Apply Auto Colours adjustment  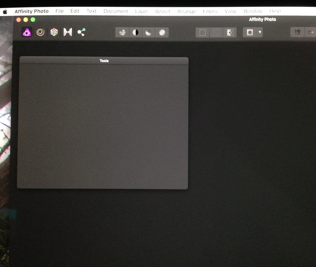[x=148, y=32]
